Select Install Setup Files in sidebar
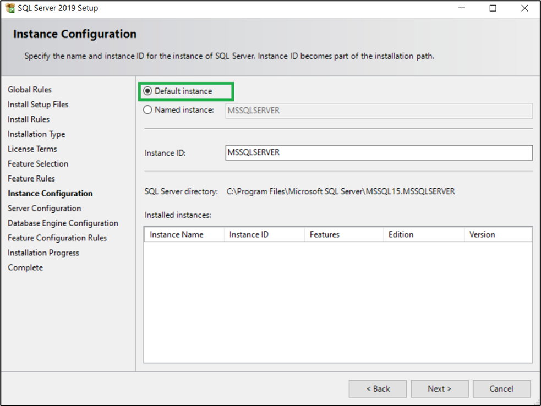Image resolution: width=541 pixels, height=406 pixels. [38, 105]
